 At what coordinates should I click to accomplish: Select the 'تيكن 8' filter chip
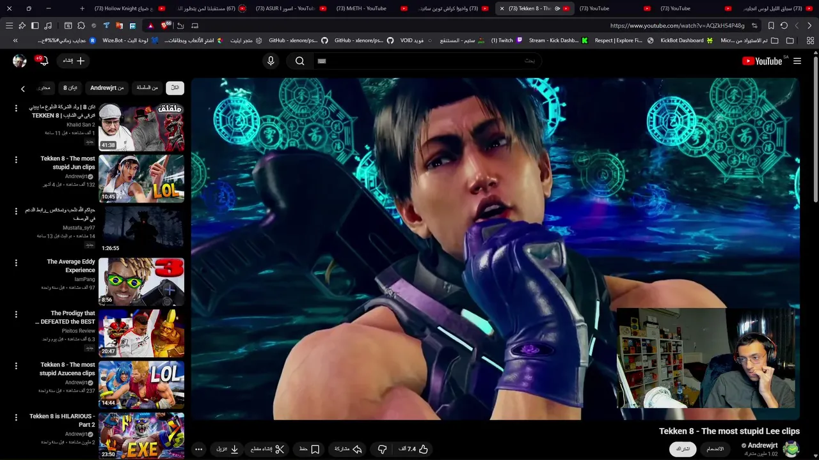[70, 88]
